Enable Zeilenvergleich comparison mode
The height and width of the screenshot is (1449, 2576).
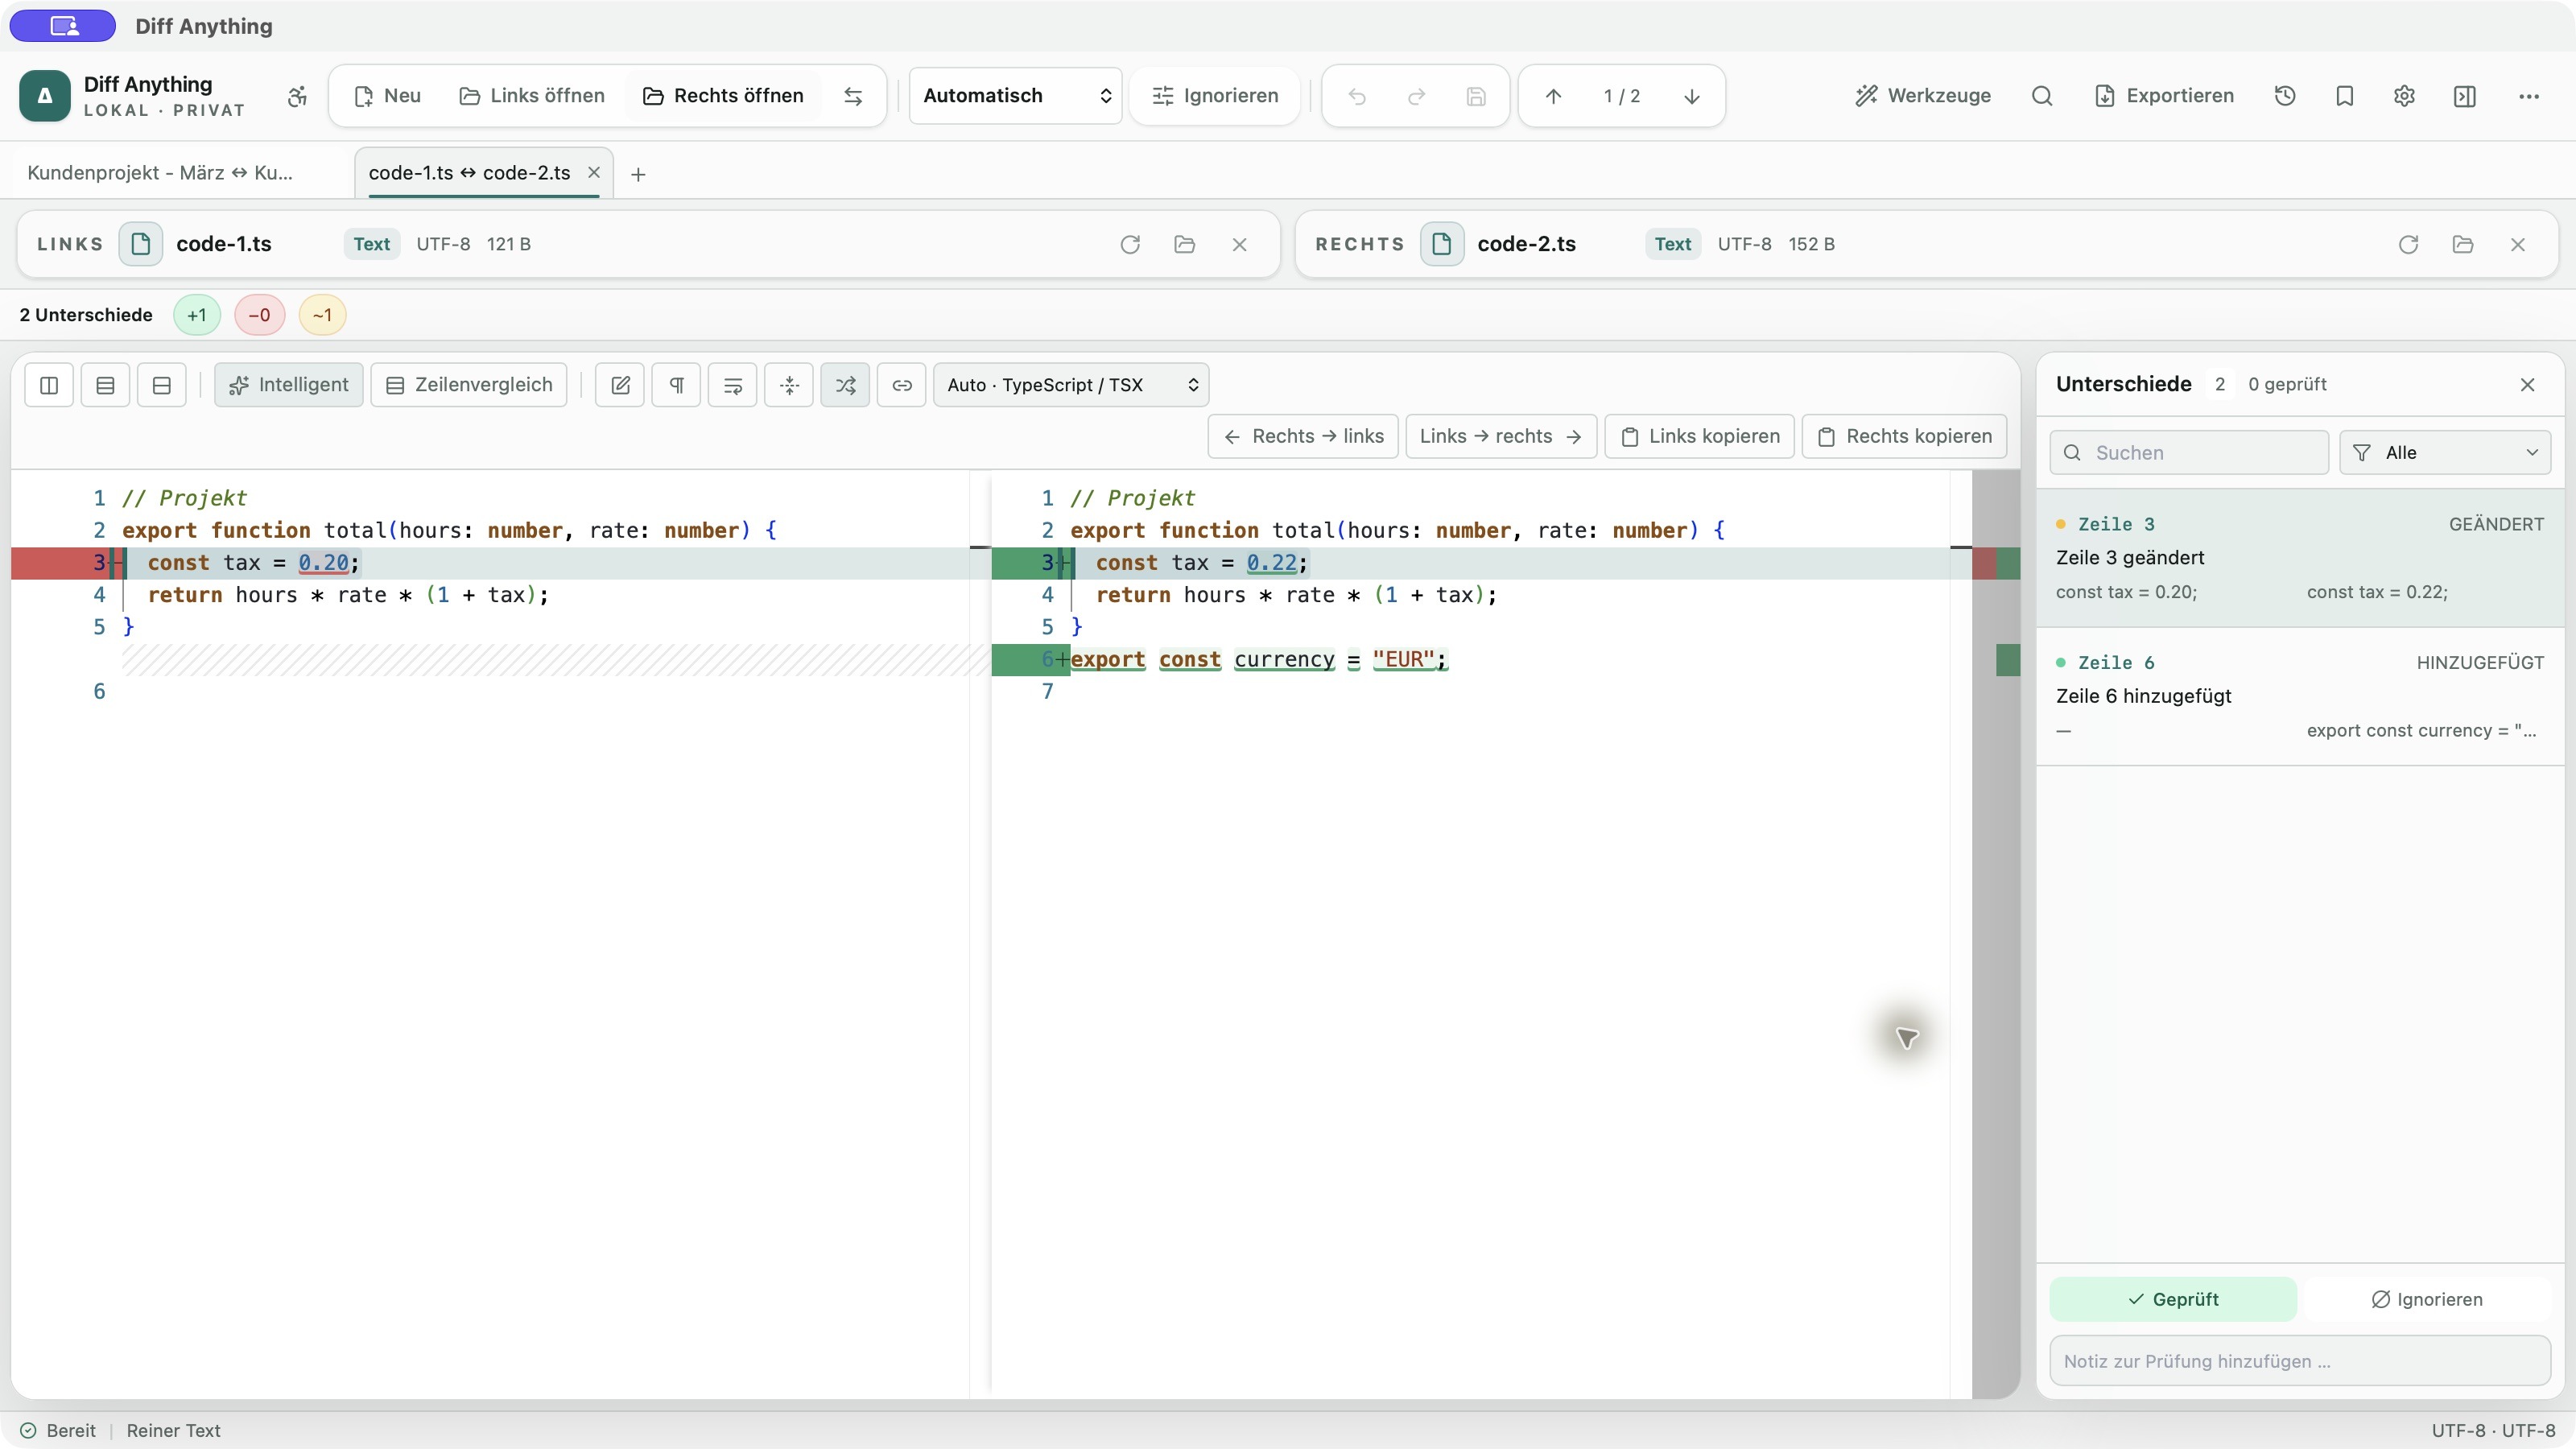(x=469, y=385)
